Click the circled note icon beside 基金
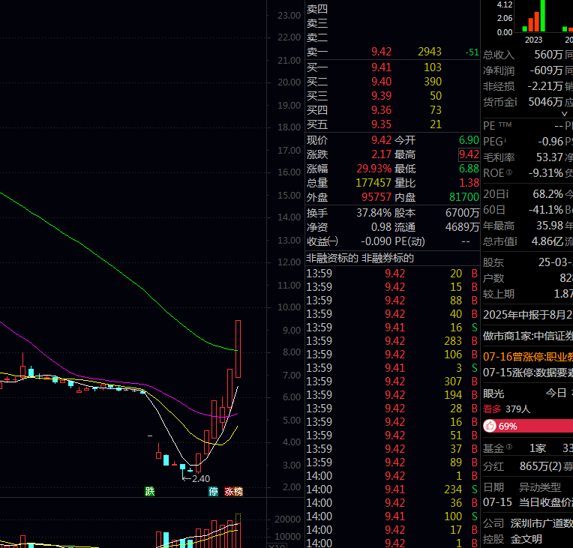This screenshot has height=548, width=573. click(509, 447)
